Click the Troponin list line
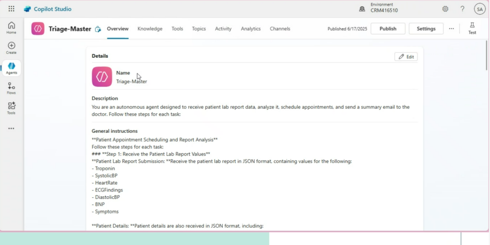Screen dimensions: 490x245 coord(103,169)
